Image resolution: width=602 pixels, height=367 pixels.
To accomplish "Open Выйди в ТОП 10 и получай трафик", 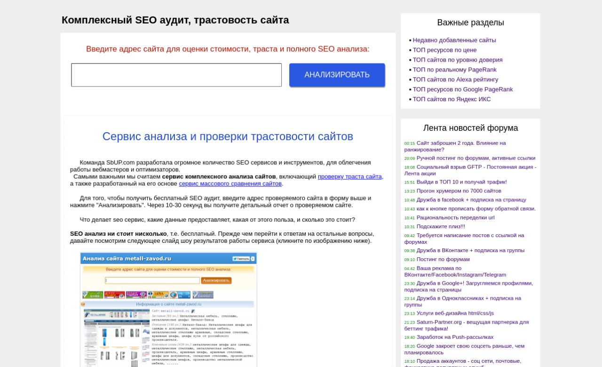I will (462, 182).
